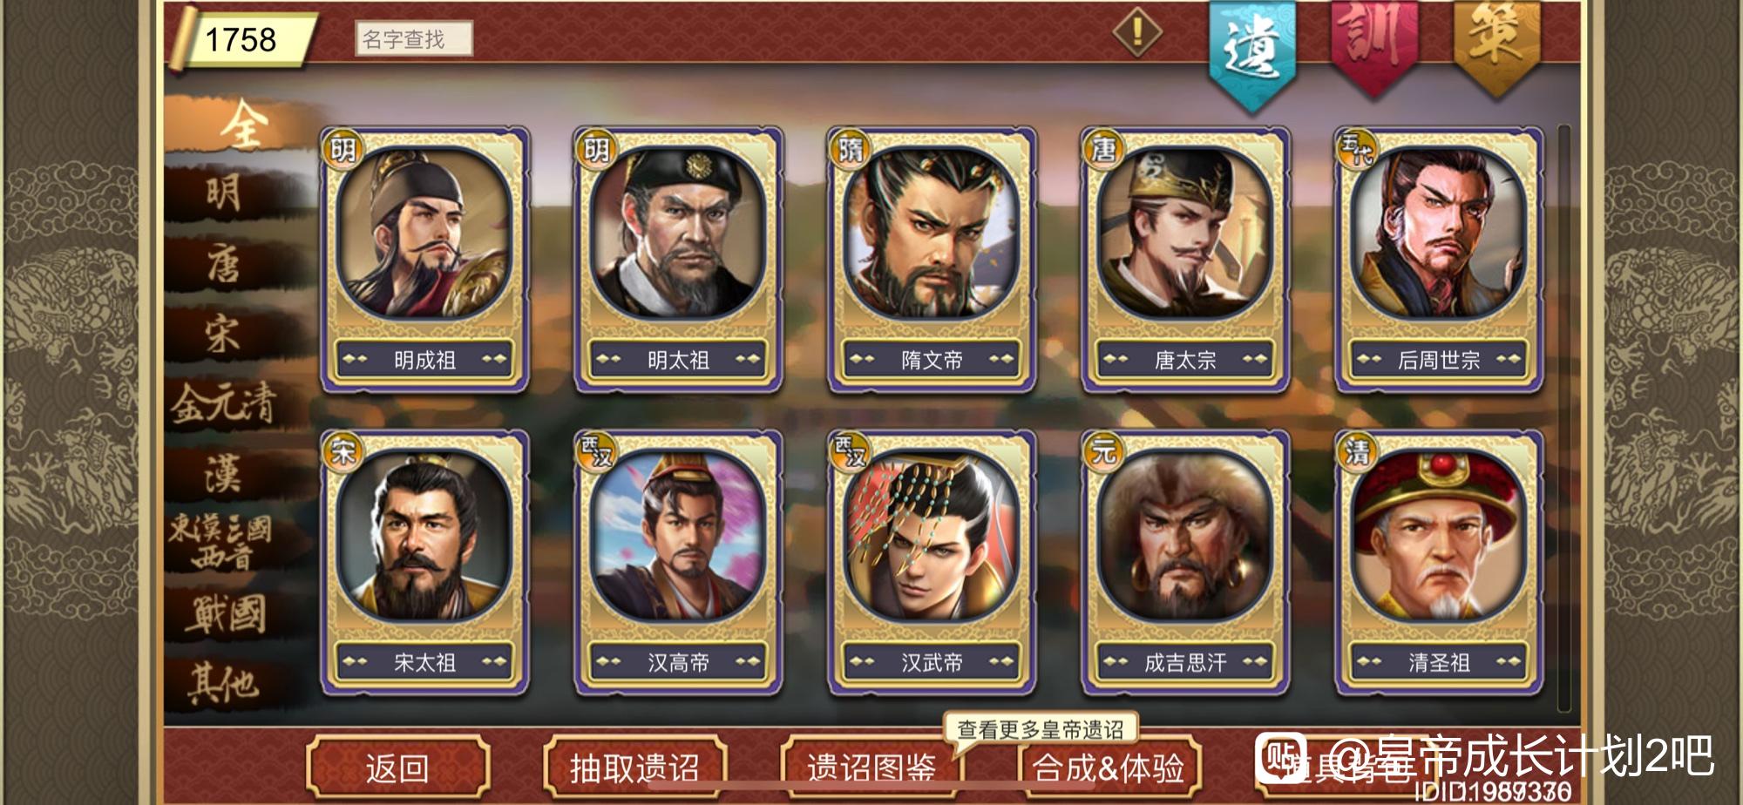Click the 隋 dynasty badge on 隋文帝
The width and height of the screenshot is (1743, 805).
pos(850,149)
